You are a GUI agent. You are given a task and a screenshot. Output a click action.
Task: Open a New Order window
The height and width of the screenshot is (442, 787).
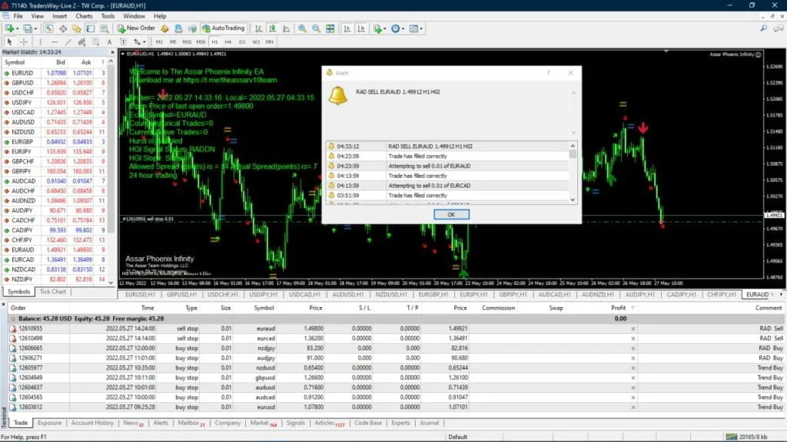coord(137,28)
